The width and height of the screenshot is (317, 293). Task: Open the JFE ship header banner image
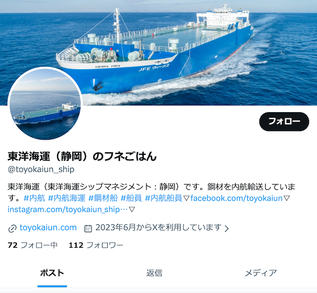pos(158,52)
